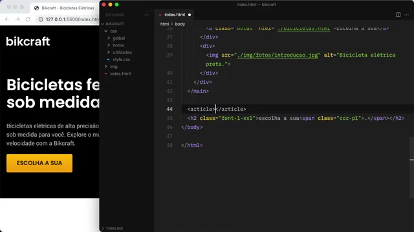414x232 pixels.
Task: Open style.css file
Action: click(x=121, y=59)
